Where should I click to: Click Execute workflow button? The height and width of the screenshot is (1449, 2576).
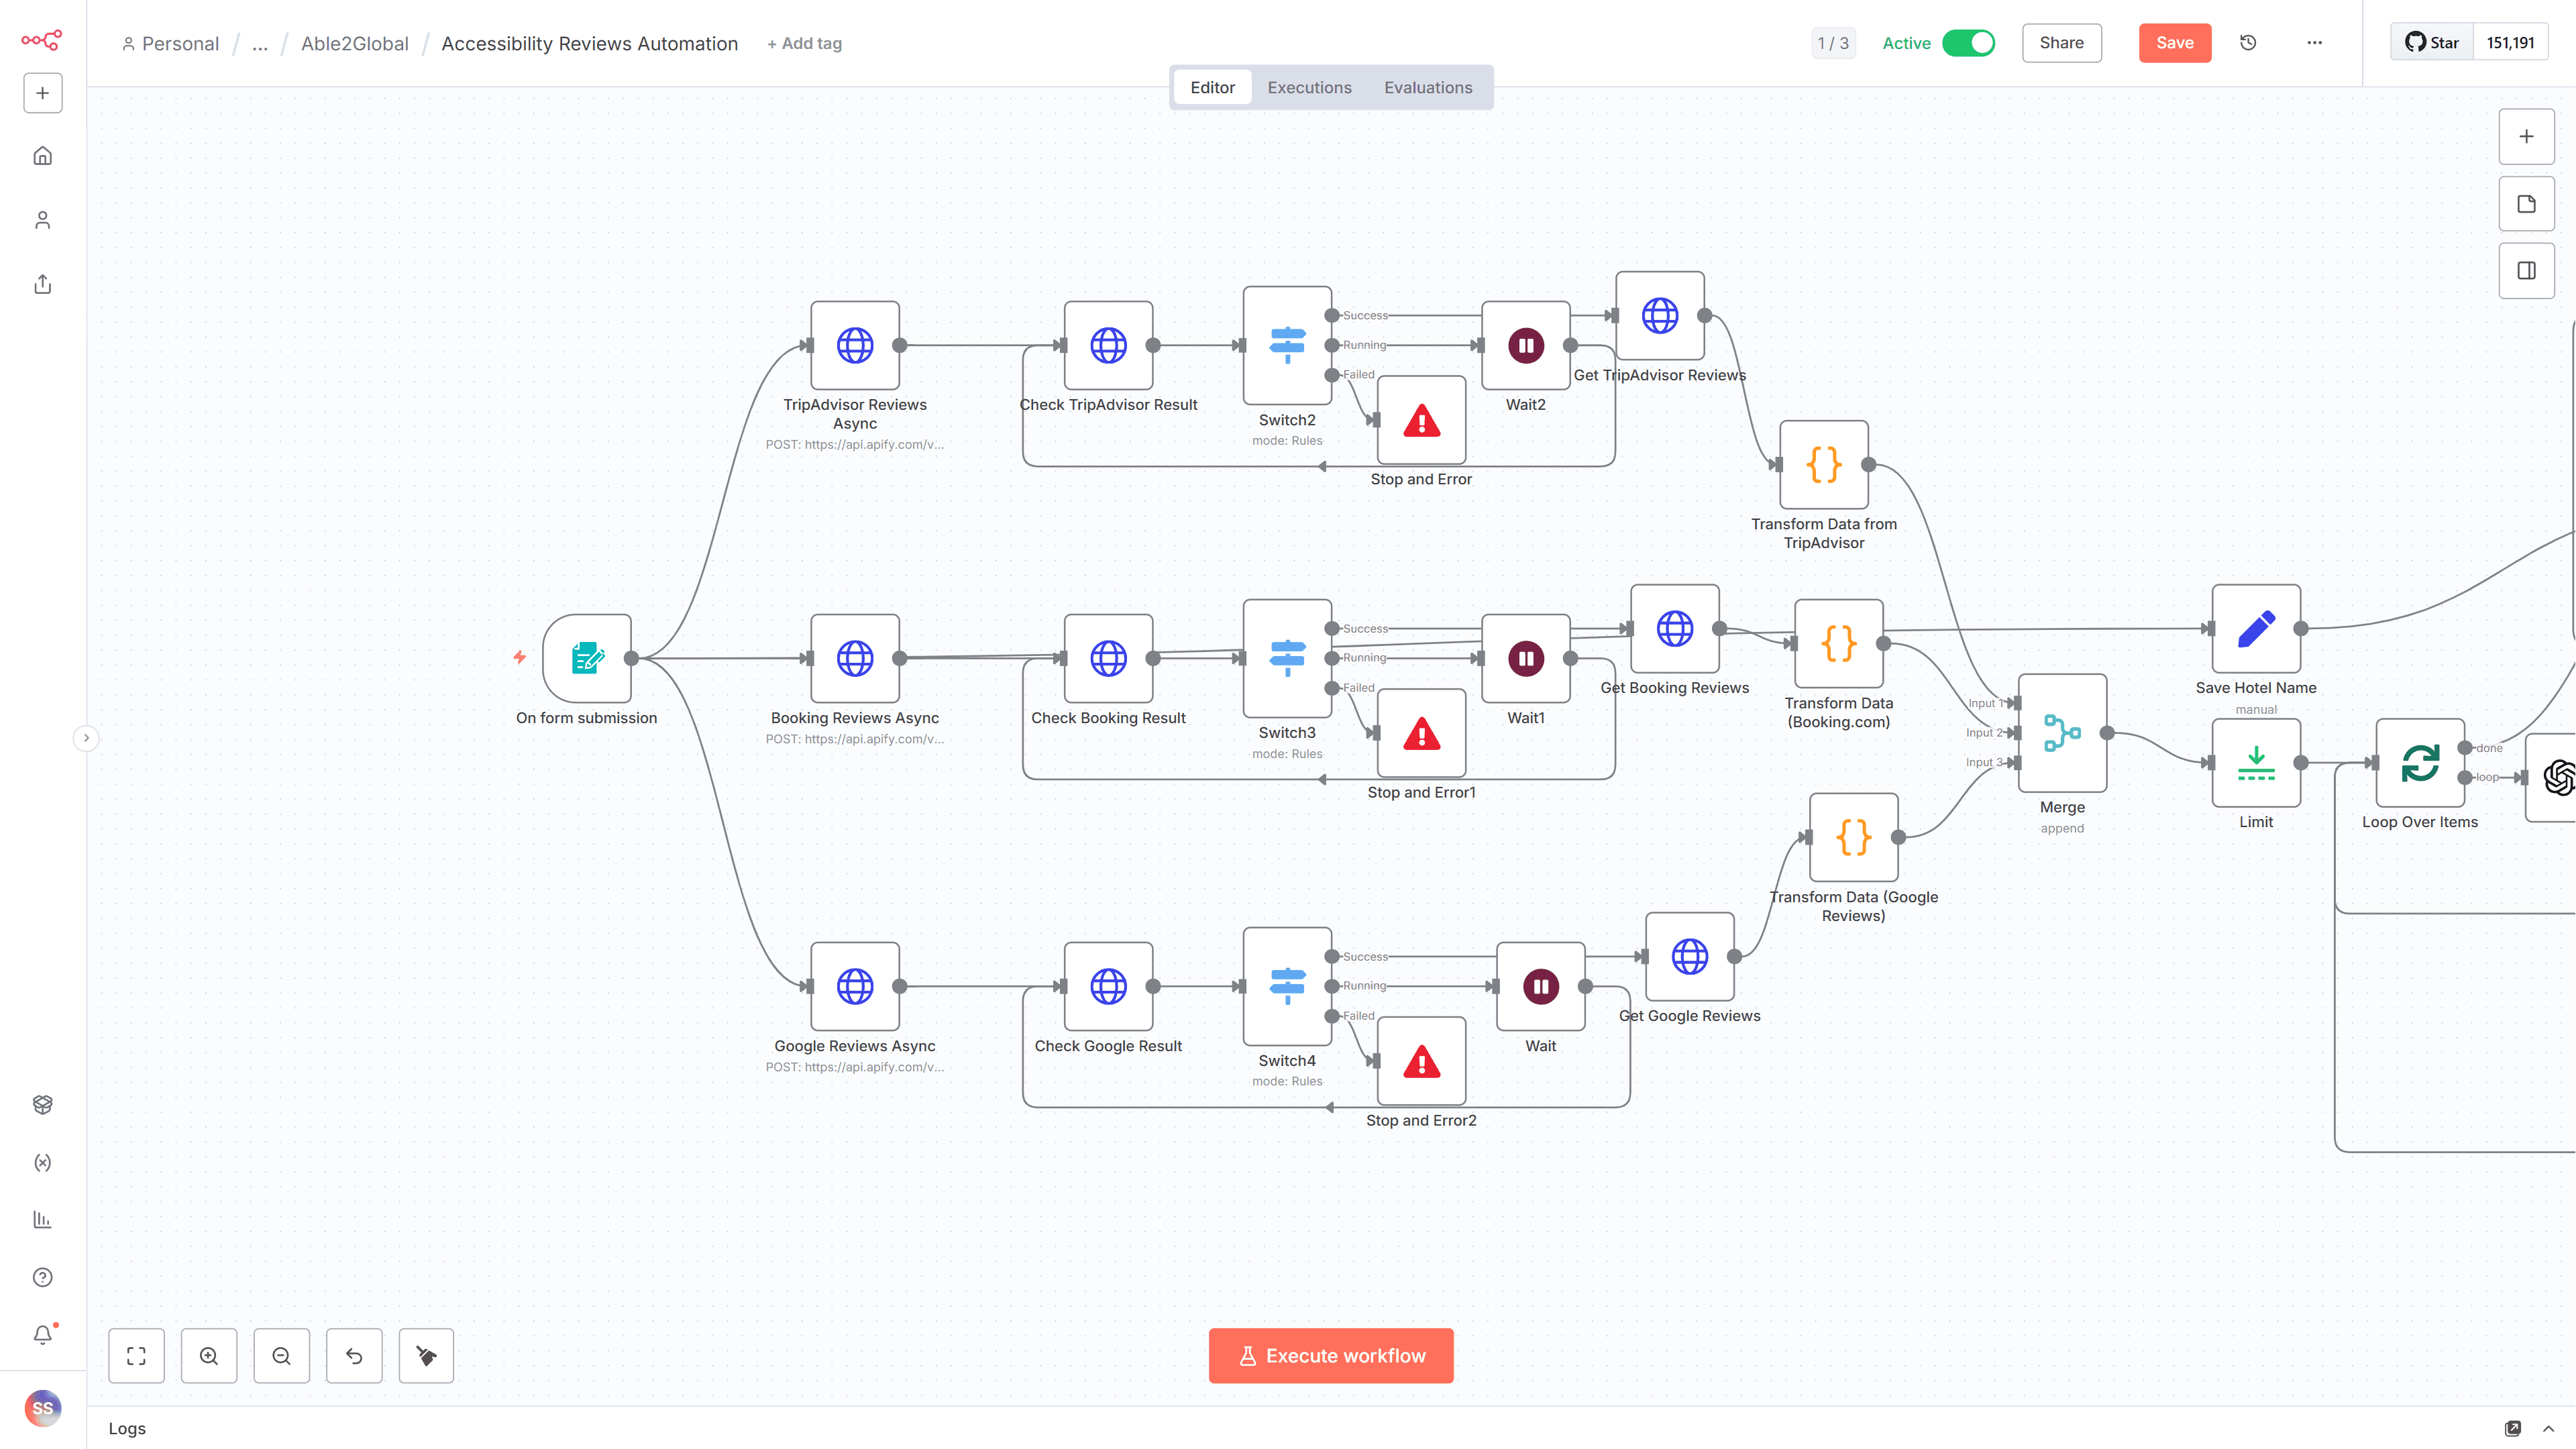point(1330,1356)
